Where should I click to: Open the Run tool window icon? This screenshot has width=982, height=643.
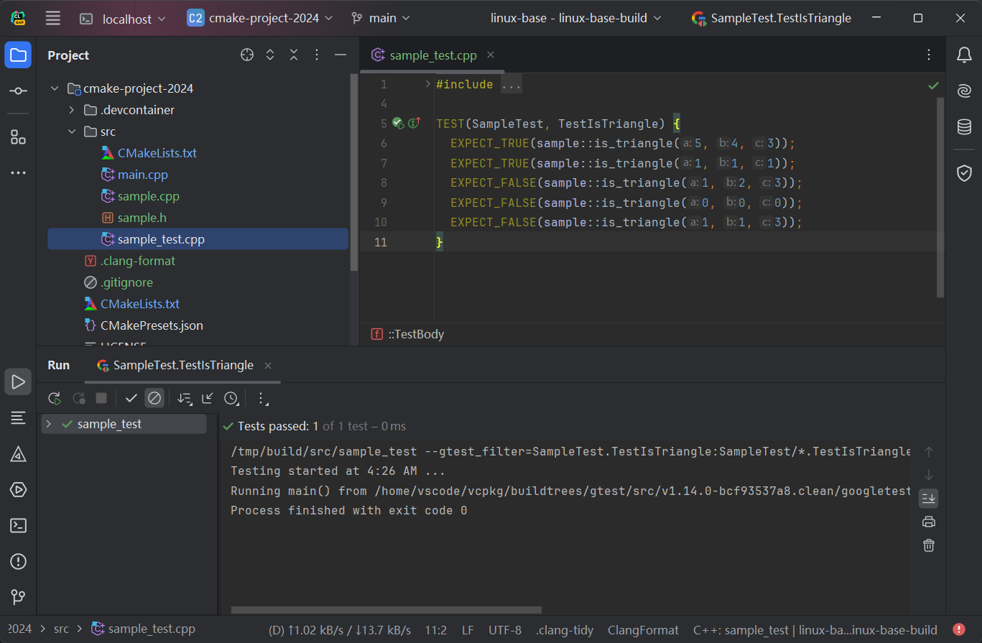[18, 381]
